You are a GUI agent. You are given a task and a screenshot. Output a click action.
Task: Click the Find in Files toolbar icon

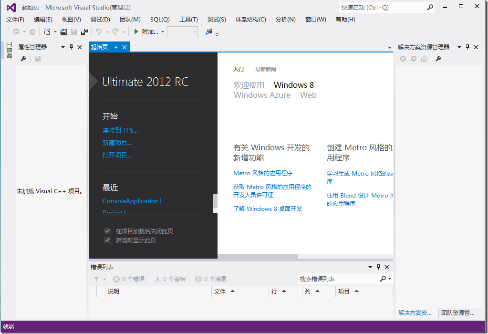click(x=208, y=32)
